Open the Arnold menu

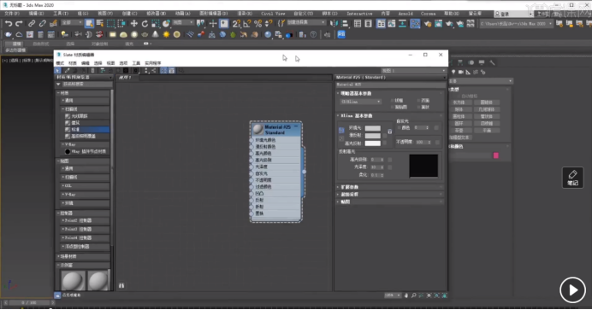[406, 14]
